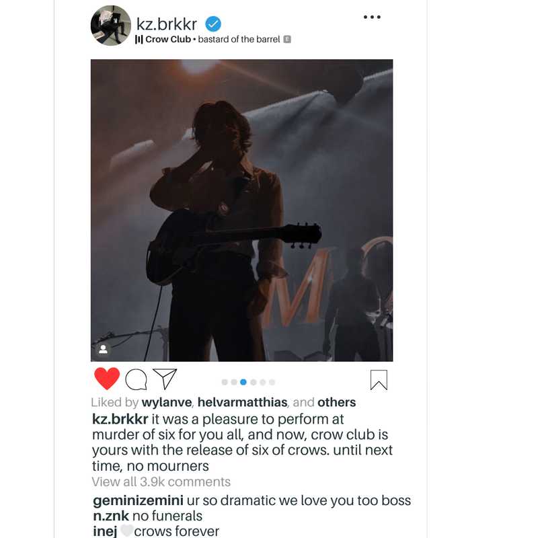Save post with the bookmark icon
Screen dimensions: 538x538
coord(379,380)
